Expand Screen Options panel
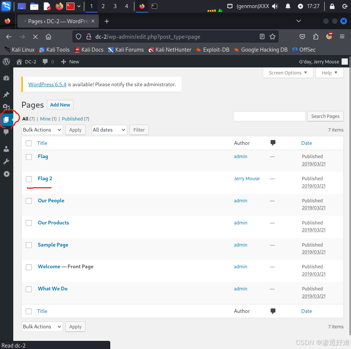The width and height of the screenshot is (351, 349). (x=288, y=73)
